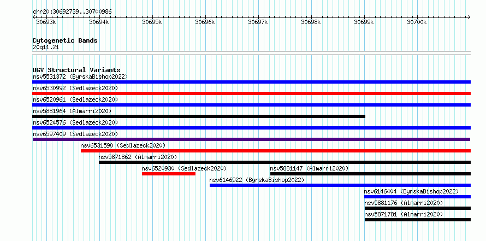The image size is (486, 241).
Task: Select the red bar under nsv6531590
Action: (276, 151)
